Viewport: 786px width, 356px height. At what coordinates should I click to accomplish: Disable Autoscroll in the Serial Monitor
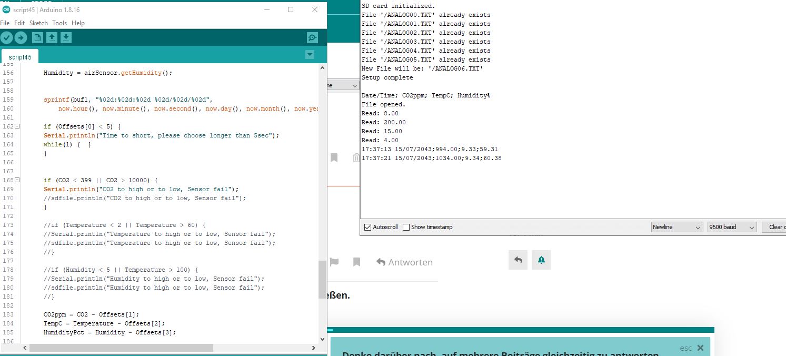click(x=367, y=226)
